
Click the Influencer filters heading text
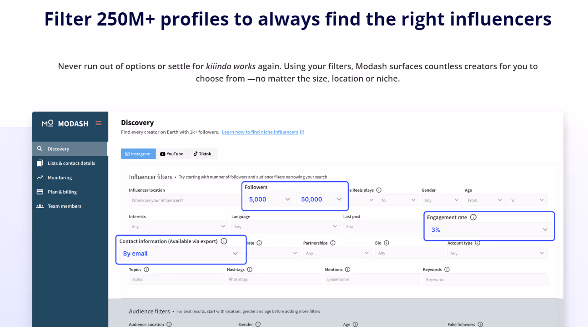[151, 177]
